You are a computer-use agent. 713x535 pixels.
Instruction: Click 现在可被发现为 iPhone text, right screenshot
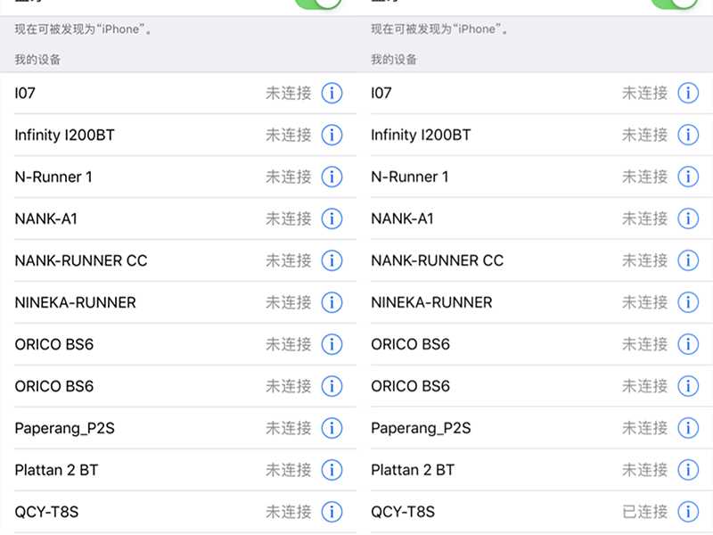439,29
